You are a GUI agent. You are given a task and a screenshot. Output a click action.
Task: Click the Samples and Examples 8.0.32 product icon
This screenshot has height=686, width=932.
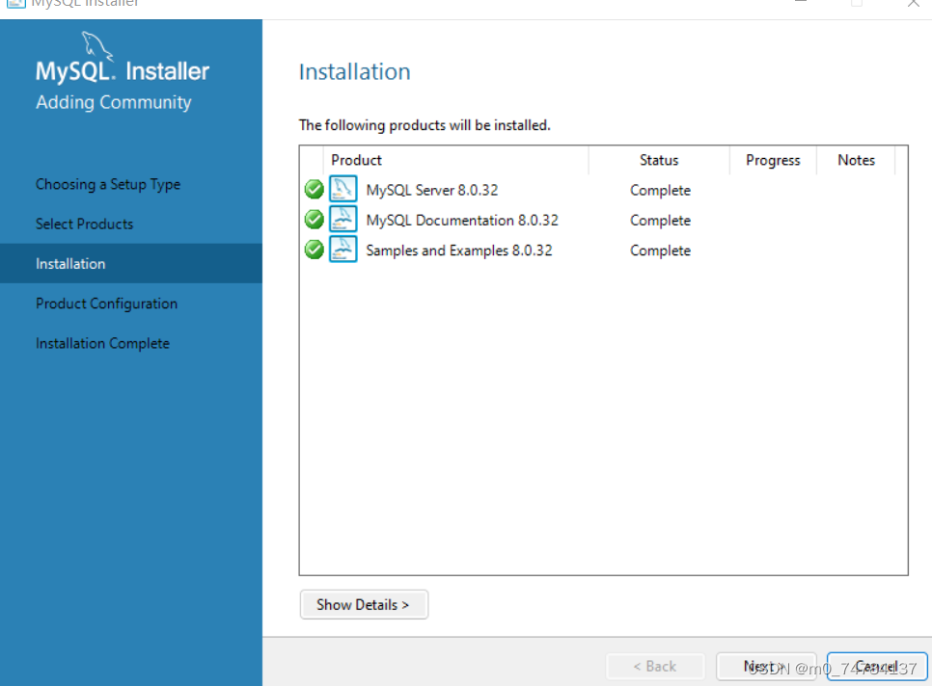click(x=343, y=249)
